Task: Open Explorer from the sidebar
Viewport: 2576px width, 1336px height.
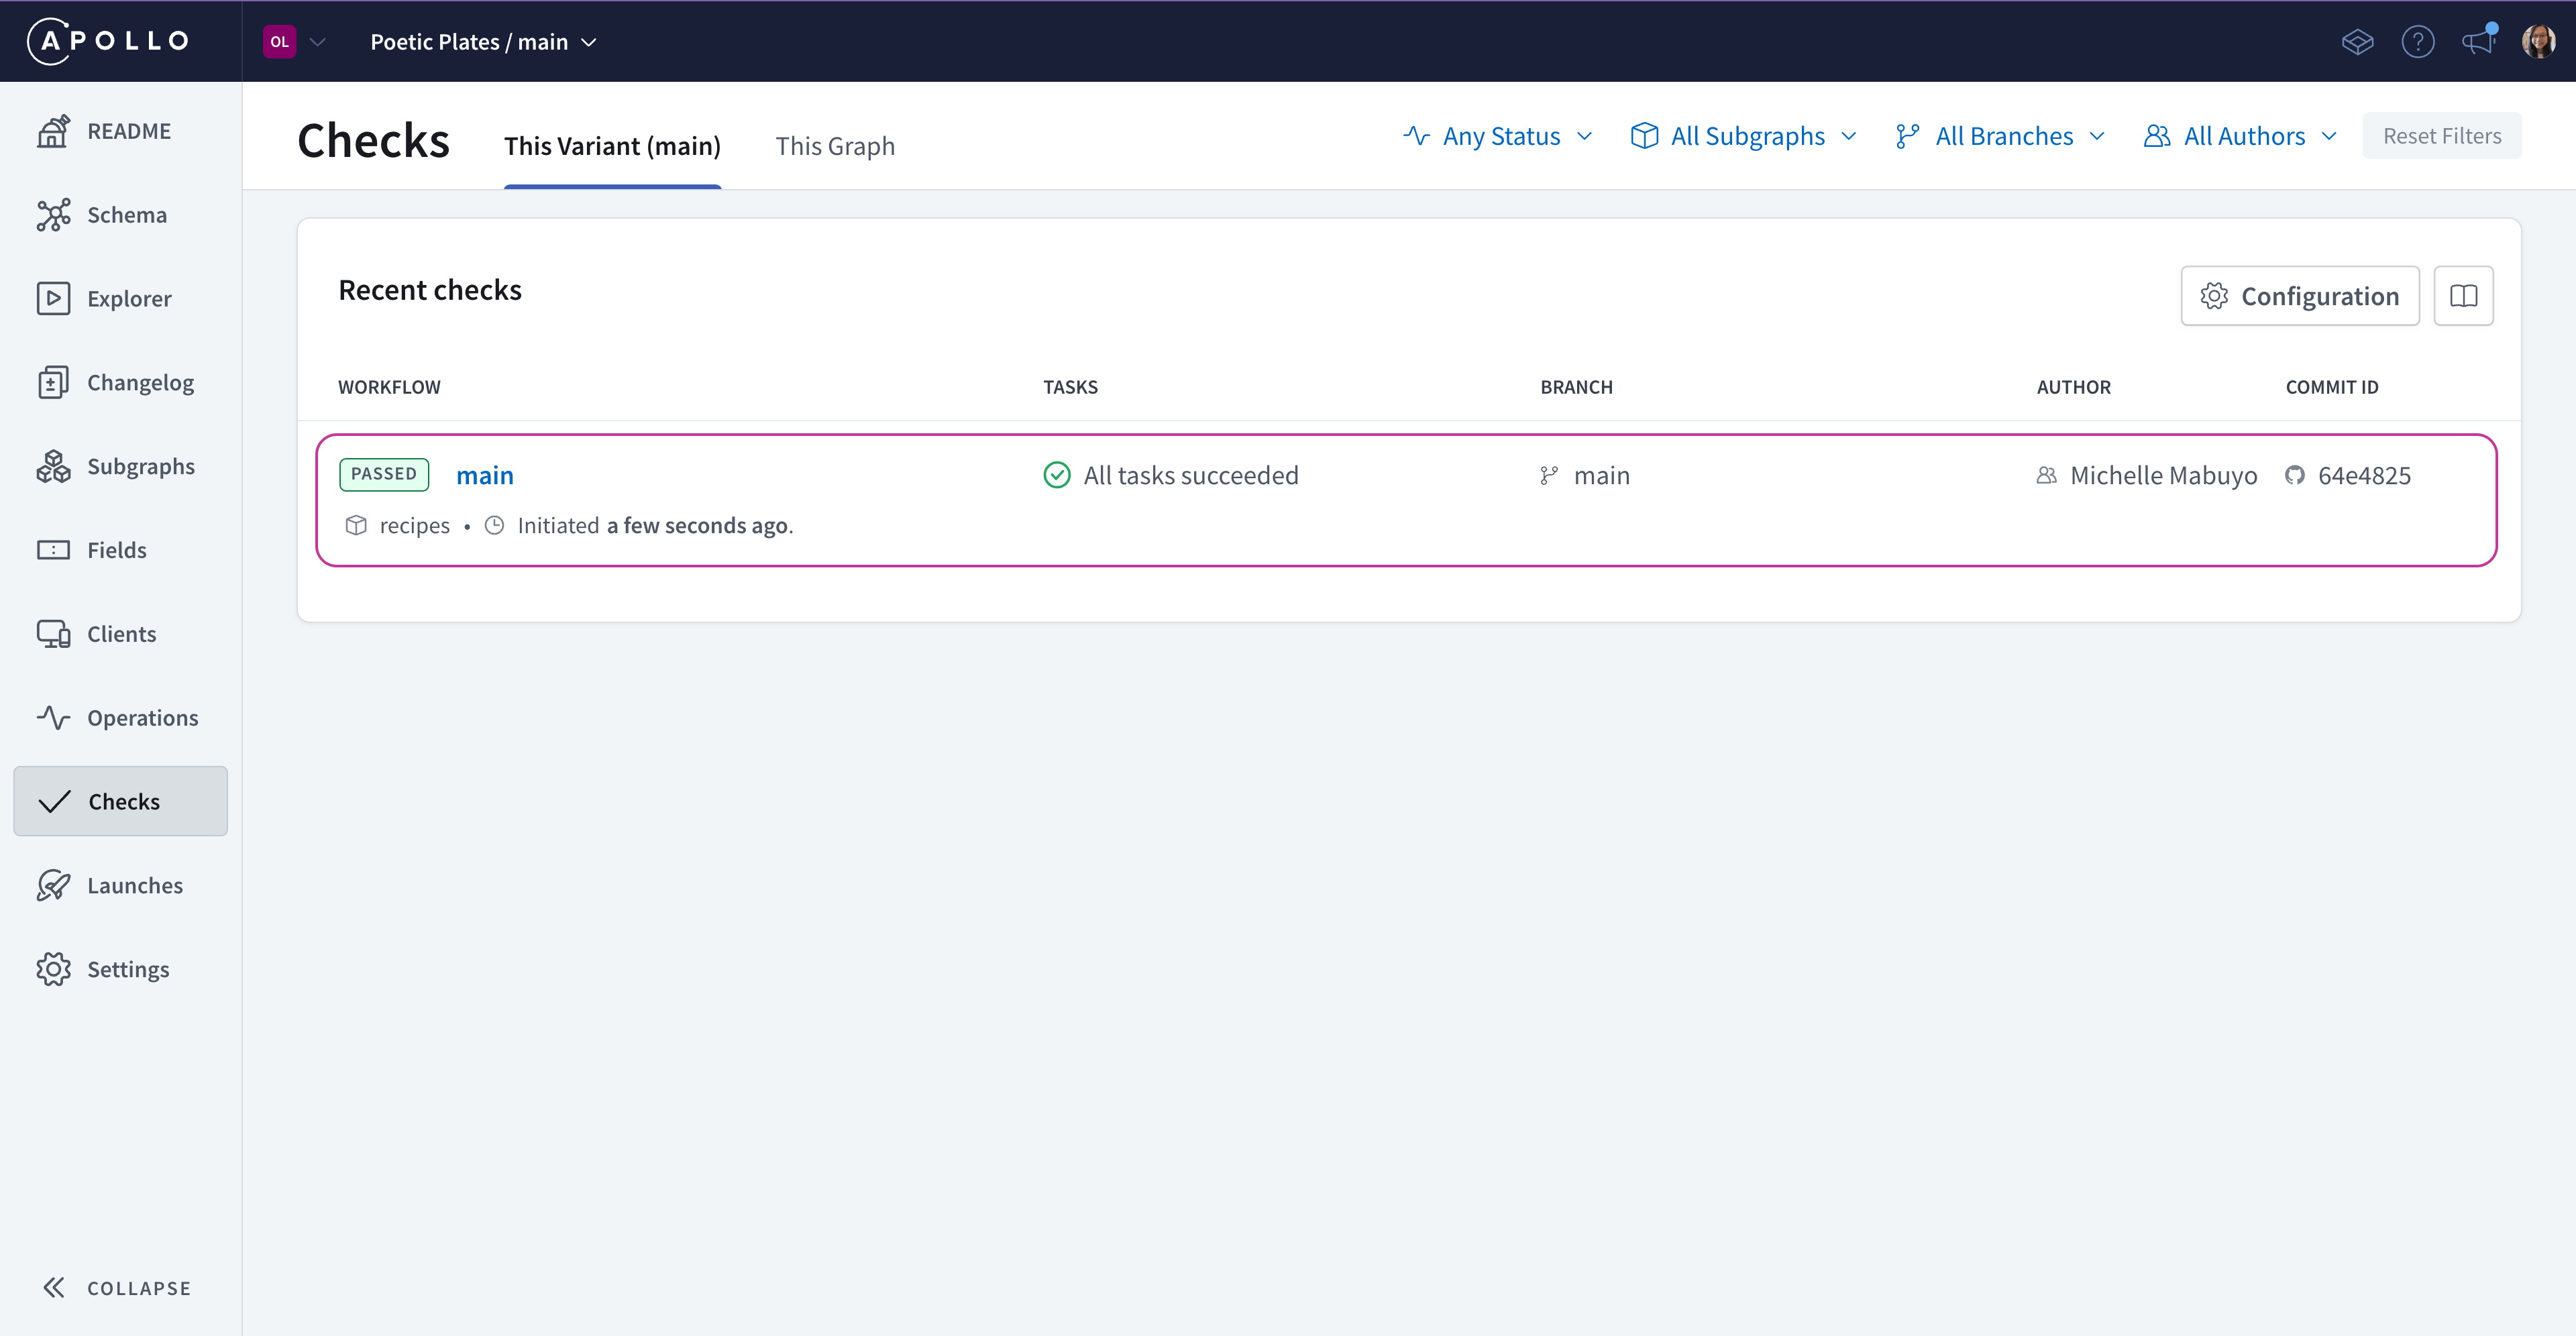Action: click(x=128, y=299)
